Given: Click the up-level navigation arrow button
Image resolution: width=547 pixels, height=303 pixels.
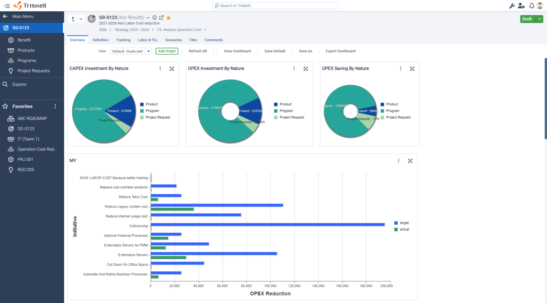Looking at the screenshot, I should click(73, 19).
